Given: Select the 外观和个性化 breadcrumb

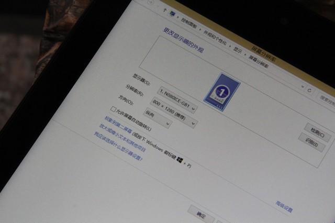Looking at the screenshot, I should 215,38.
